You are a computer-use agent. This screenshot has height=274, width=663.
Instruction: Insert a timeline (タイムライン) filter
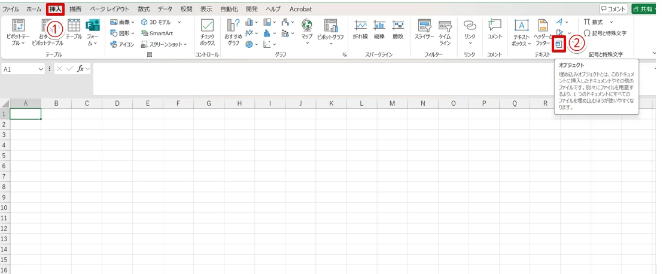tap(445, 32)
